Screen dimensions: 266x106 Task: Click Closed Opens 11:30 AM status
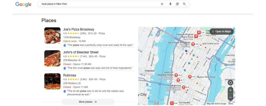[x=77, y=64]
